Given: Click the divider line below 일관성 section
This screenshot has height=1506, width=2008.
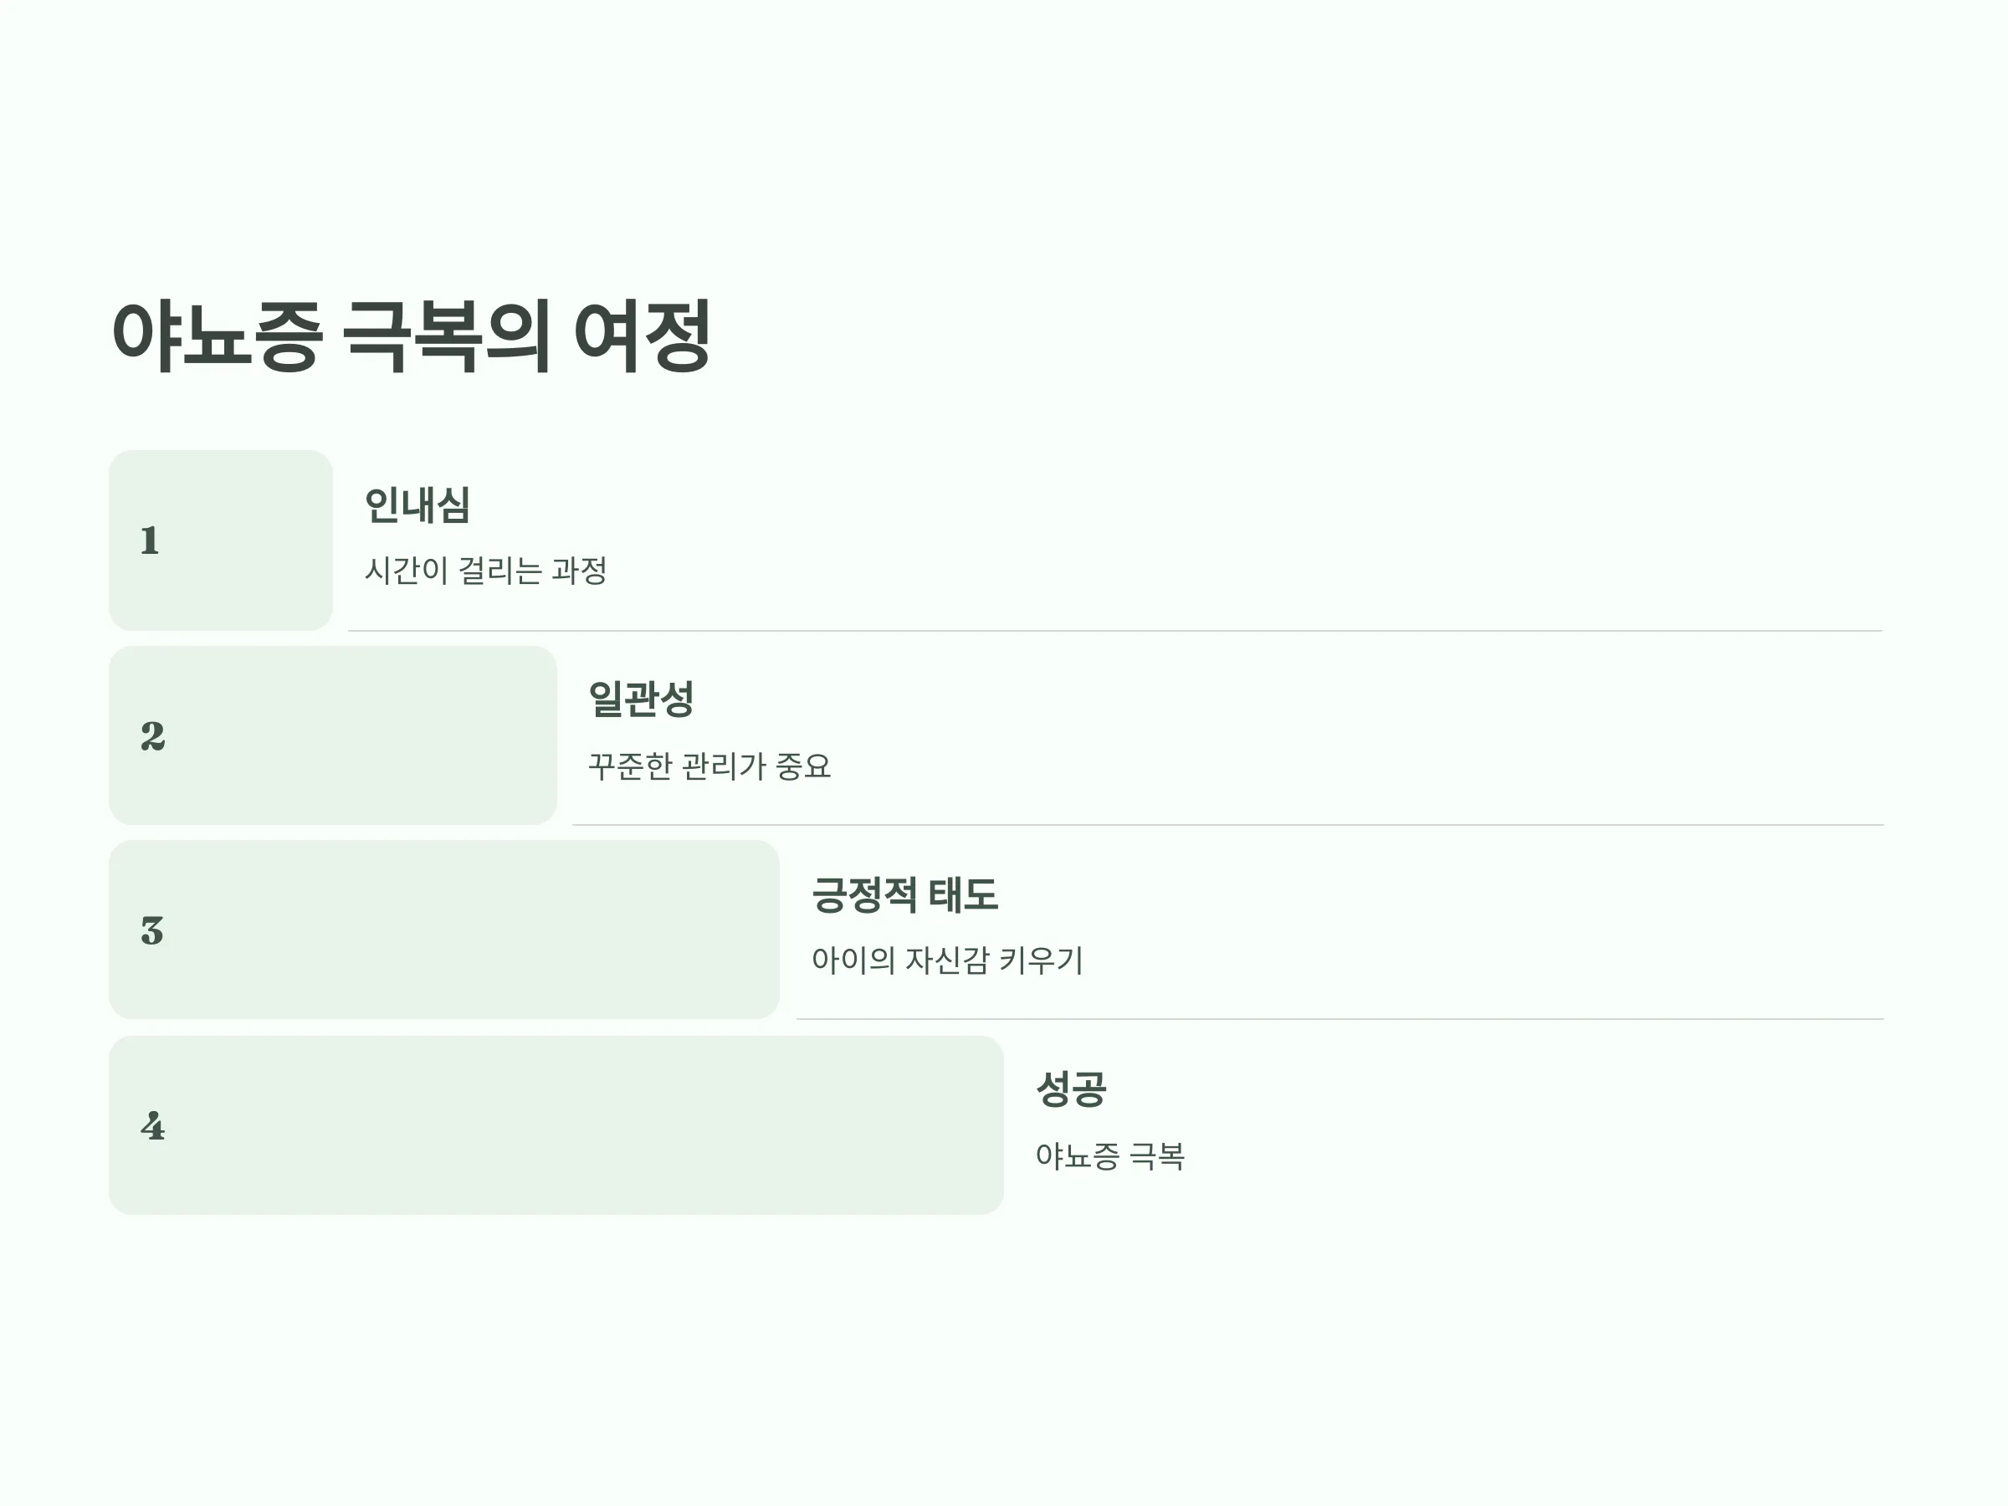Looking at the screenshot, I should (1227, 824).
